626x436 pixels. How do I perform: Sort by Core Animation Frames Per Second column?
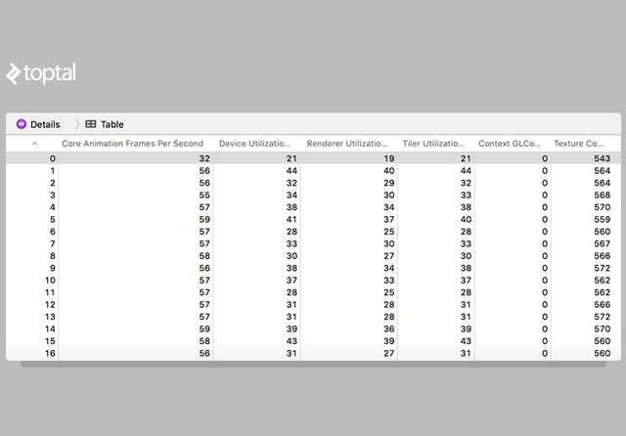coord(133,144)
